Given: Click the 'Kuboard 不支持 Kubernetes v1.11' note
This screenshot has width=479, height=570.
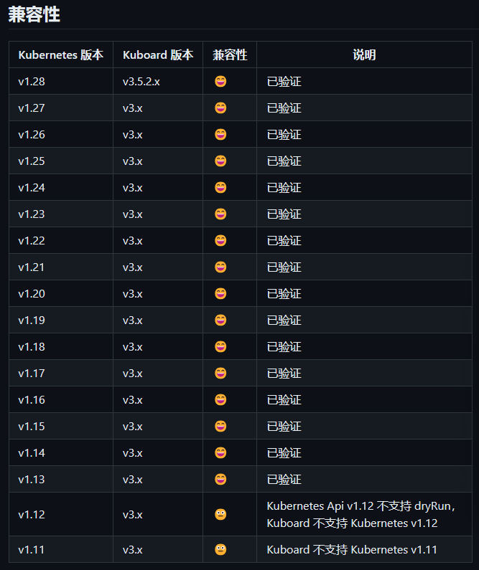Looking at the screenshot, I should coord(352,550).
